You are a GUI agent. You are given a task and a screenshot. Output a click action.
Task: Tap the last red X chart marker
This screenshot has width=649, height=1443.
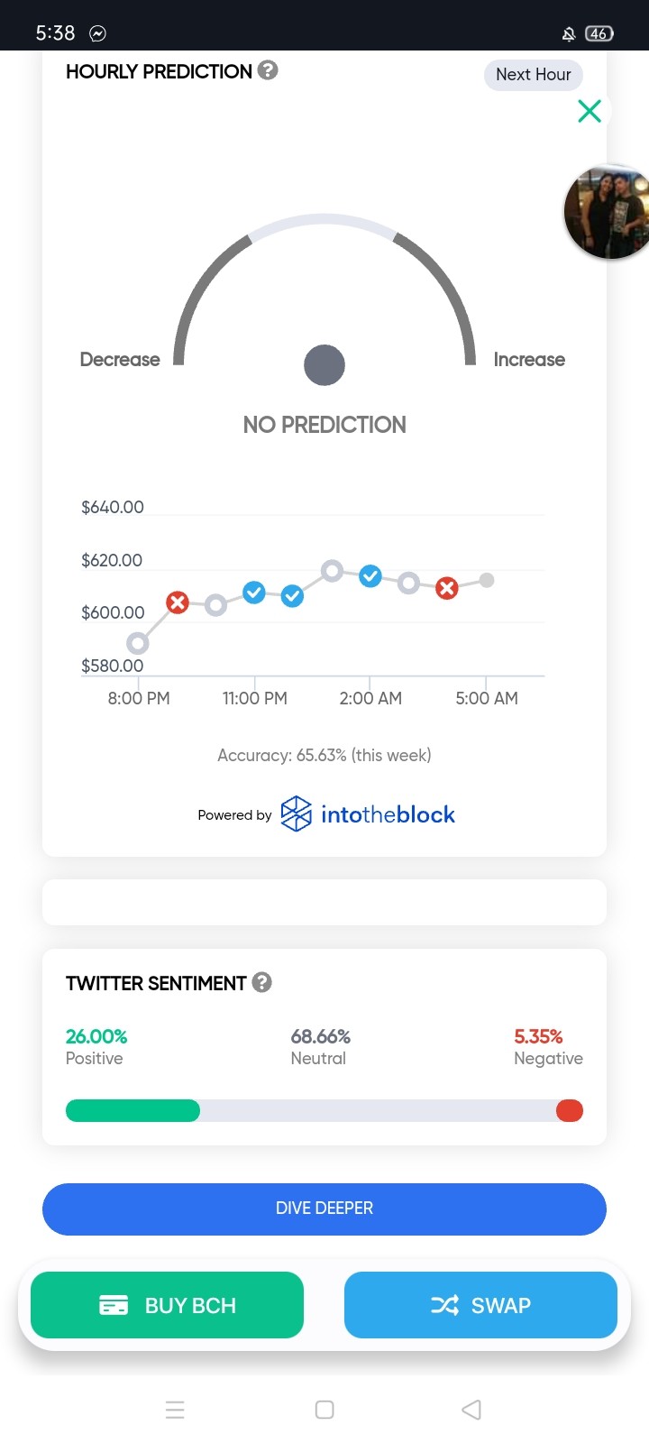pos(447,588)
